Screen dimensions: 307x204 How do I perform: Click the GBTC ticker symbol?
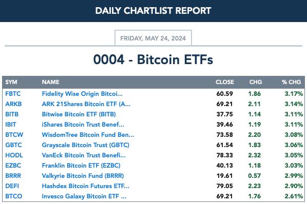point(13,145)
